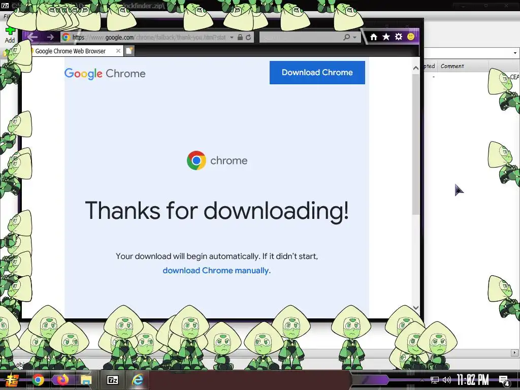Click the volume speaker tray icon

pos(447,380)
